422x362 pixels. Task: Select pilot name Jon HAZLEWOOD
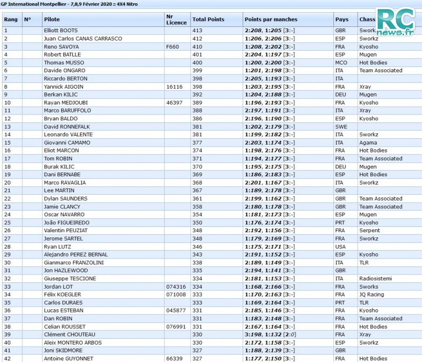pyautogui.click(x=66, y=270)
